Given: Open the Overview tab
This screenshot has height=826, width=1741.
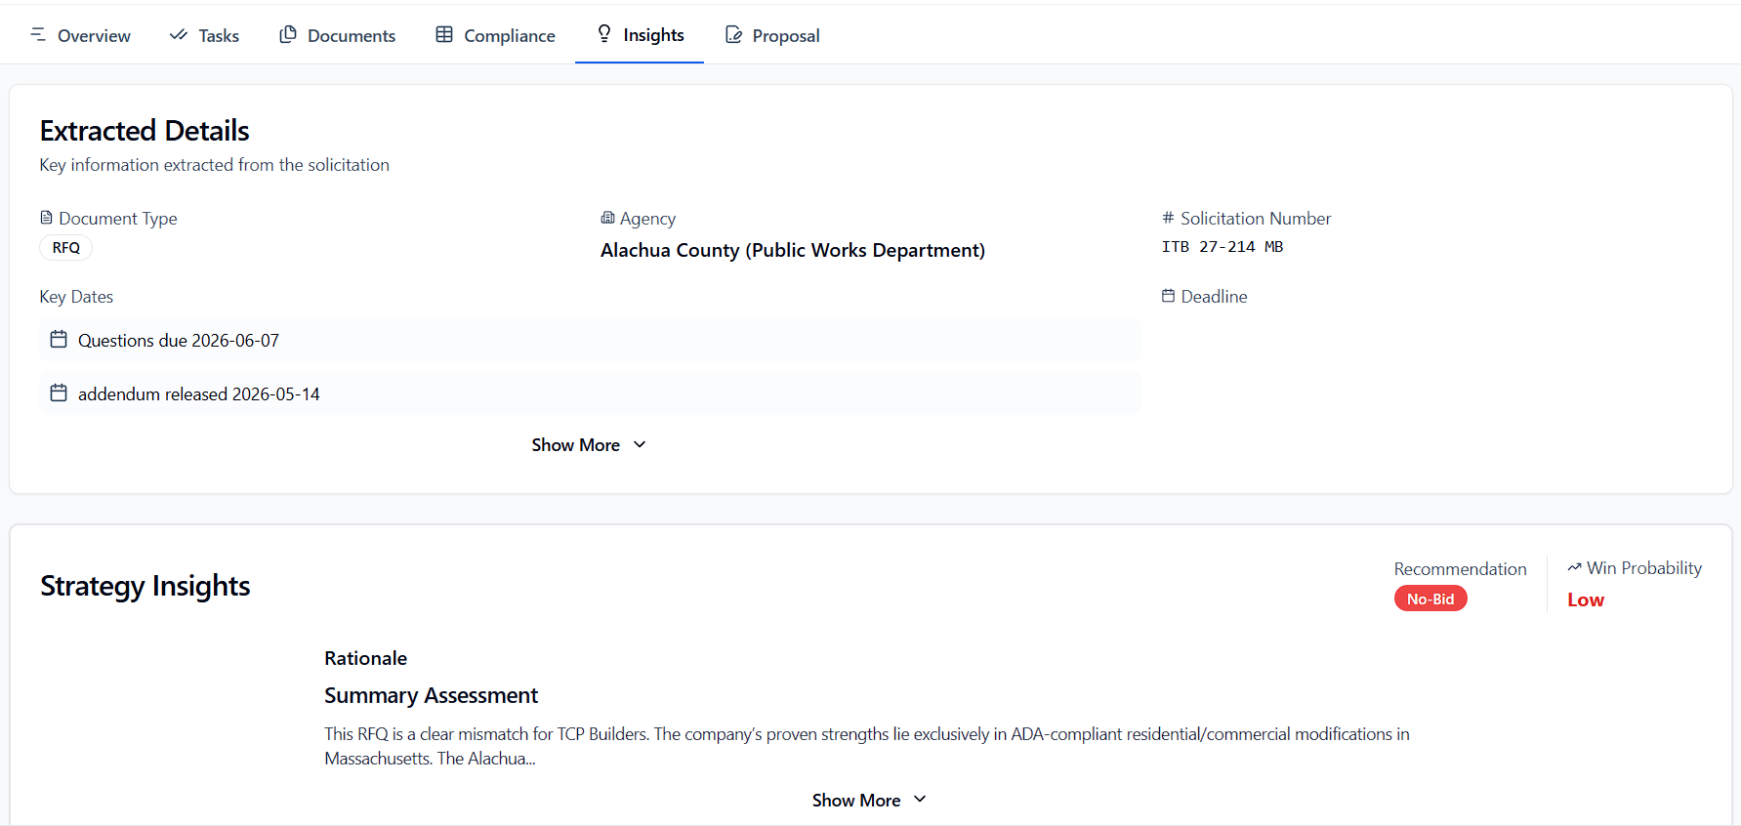Looking at the screenshot, I should pos(80,35).
